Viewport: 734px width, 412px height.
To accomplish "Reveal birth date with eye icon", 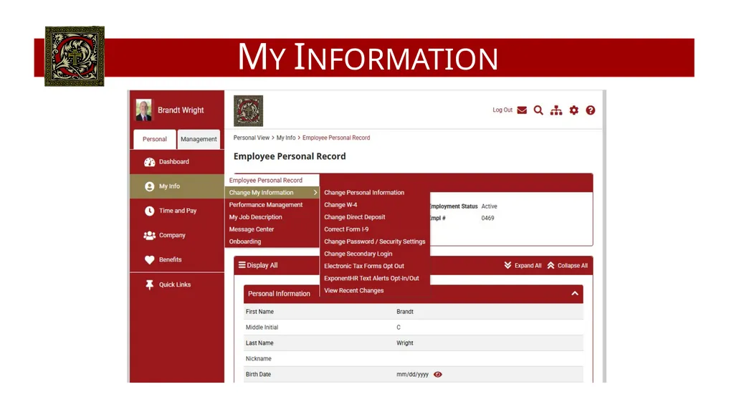I will click(x=438, y=375).
